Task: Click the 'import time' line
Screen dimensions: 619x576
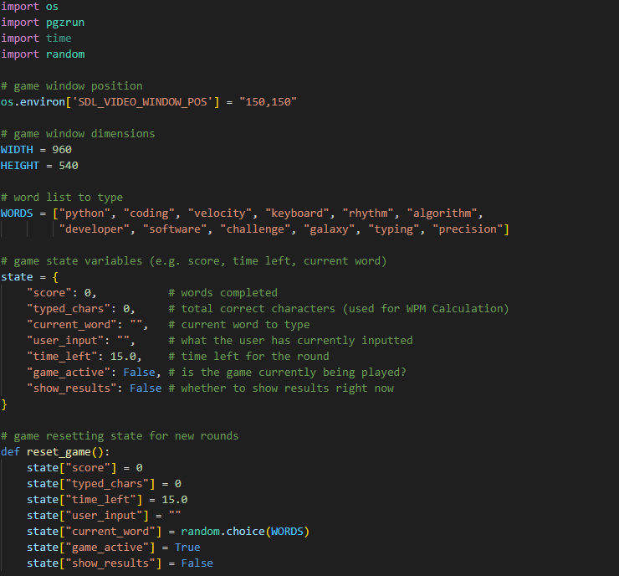Action: click(35, 38)
